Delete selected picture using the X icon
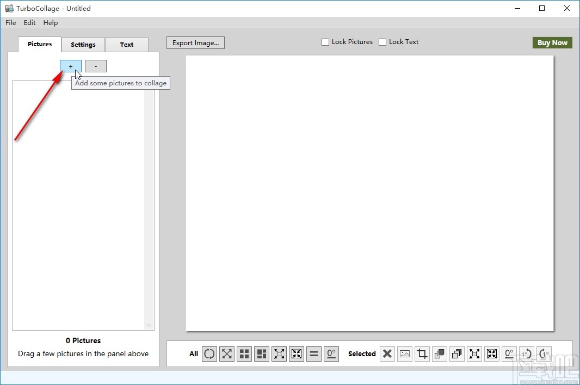 point(387,354)
